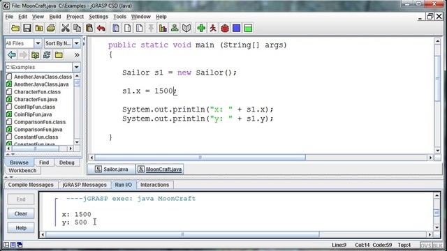Toggle the BLK indicator in status bar
The image size is (447, 251).
click(437, 245)
